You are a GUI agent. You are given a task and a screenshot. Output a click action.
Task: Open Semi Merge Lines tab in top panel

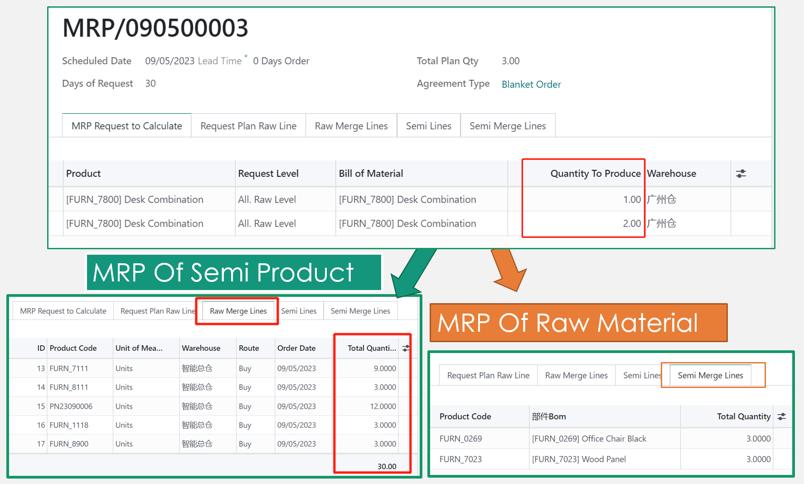[508, 126]
